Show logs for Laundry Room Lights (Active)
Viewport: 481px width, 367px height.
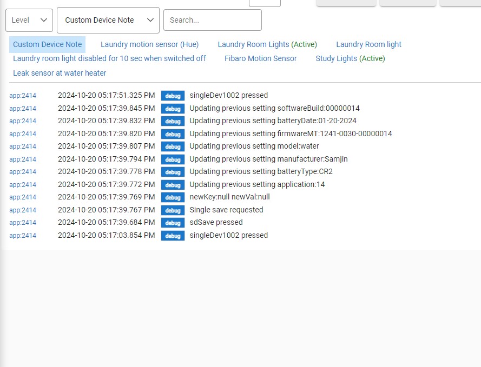coord(267,44)
